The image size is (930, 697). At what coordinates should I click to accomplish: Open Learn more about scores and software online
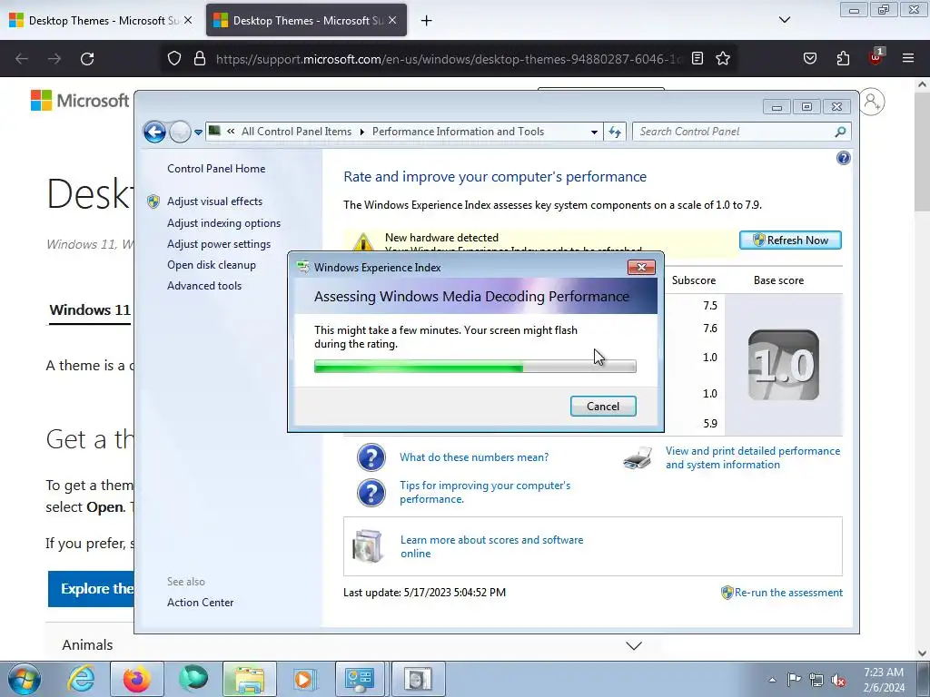491,546
